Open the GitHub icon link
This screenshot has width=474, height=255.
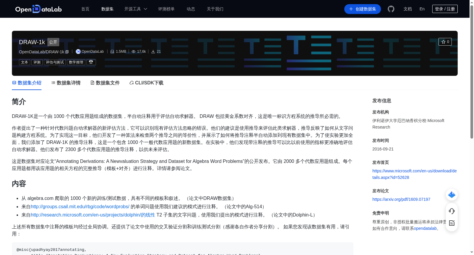pyautogui.click(x=391, y=9)
